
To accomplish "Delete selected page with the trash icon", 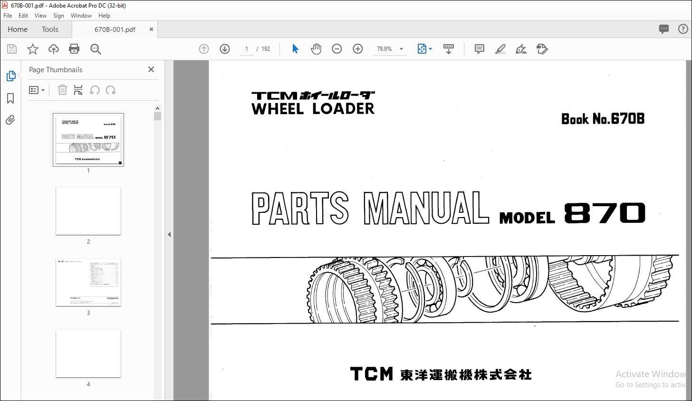I will click(62, 90).
